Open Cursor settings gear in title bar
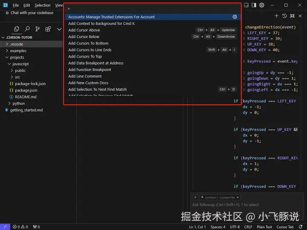Image resolution: width=307 pixels, height=230 pixels. [x=261, y=5]
